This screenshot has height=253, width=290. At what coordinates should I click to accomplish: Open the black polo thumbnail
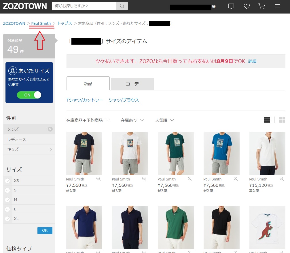tap(221, 227)
